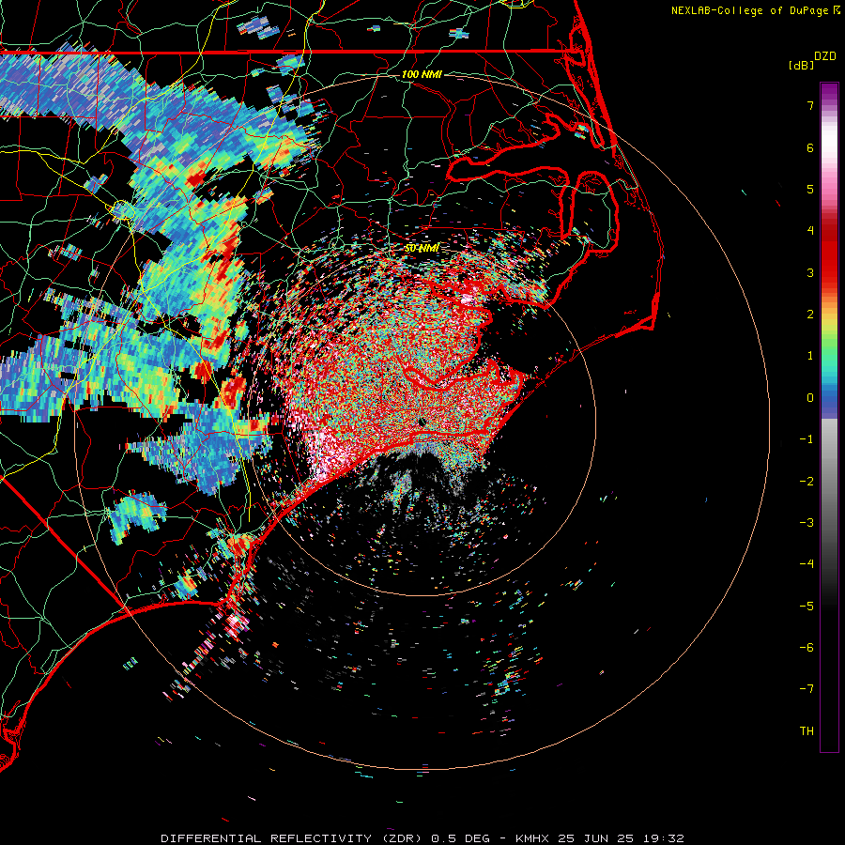The image size is (845, 845).
Task: Click the Differential Reflectivity caption at bottom
Action: pos(422,838)
